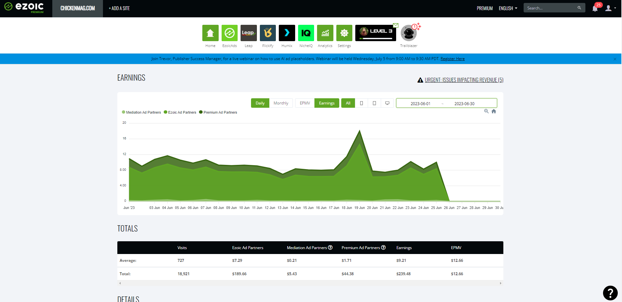Click the 26 Jun axis label
Image resolution: width=622 pixels, height=302 pixels.
[449, 208]
